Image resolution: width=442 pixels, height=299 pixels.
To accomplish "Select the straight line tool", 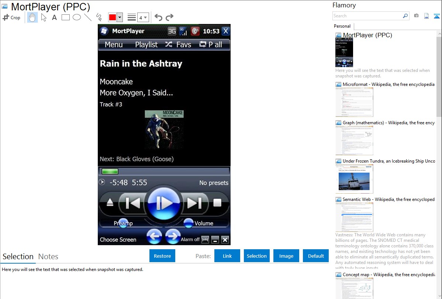I will pos(88,17).
